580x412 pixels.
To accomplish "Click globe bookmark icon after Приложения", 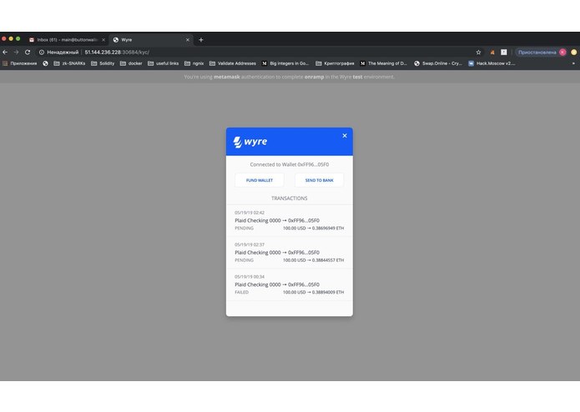I will [45, 63].
